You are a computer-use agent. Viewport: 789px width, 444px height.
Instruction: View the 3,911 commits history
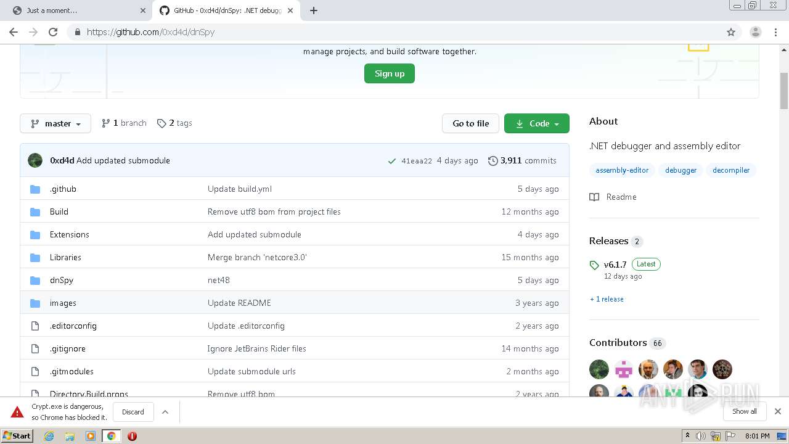point(522,160)
